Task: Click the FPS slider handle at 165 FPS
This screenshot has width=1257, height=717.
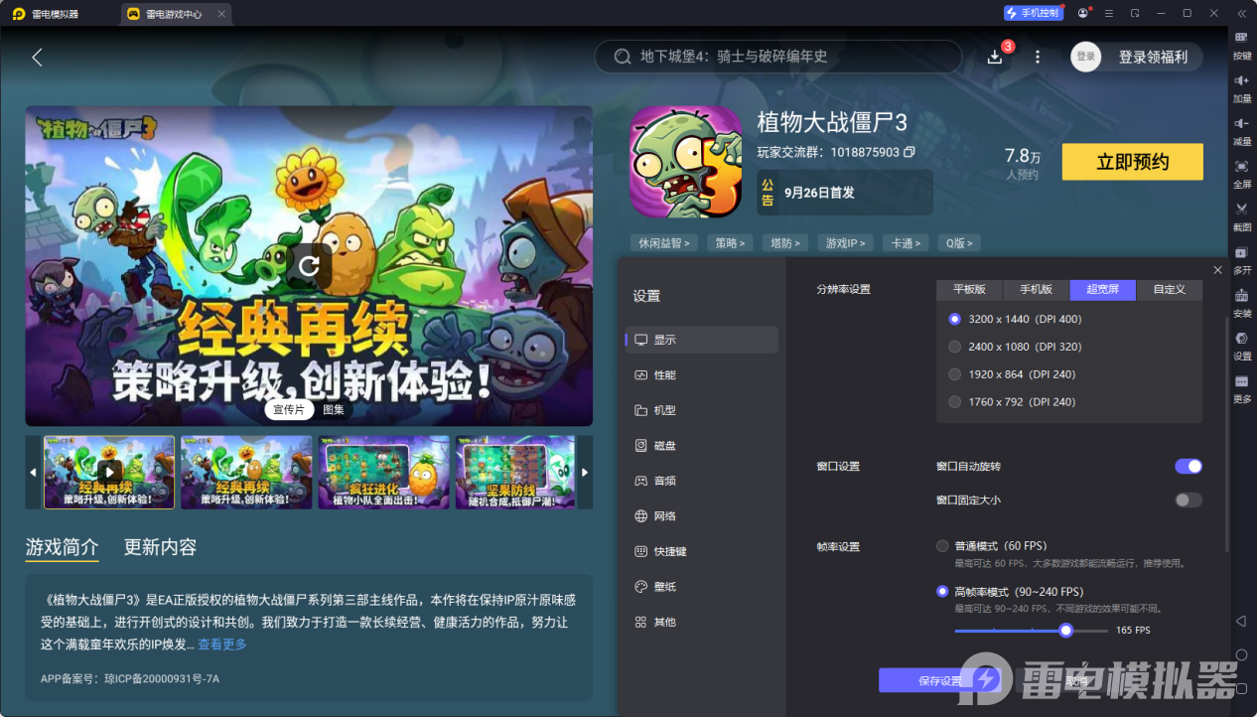Action: (x=1065, y=630)
